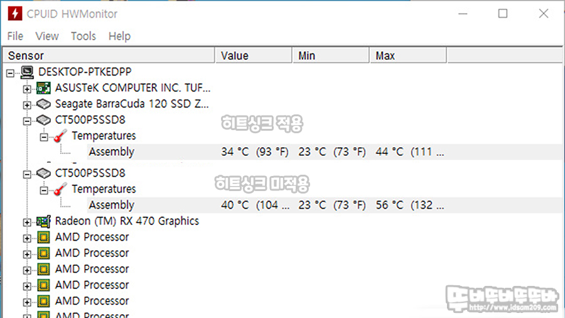Select the Radeon (TM) RX 470 Graphics row
This screenshot has width=565, height=318.
pos(127,221)
